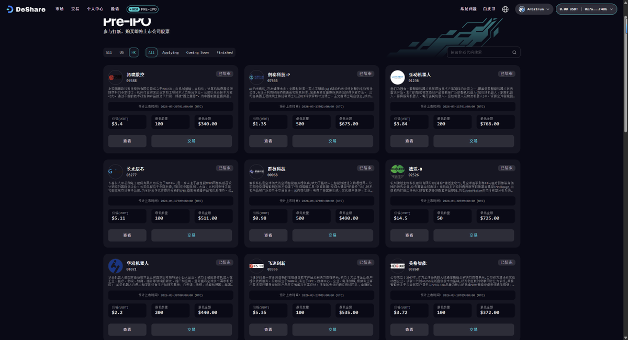
Task: Open the 市场 menu
Action: tap(60, 9)
